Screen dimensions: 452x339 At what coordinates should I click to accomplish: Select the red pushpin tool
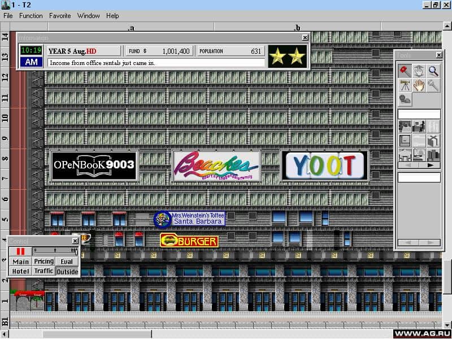point(405,71)
